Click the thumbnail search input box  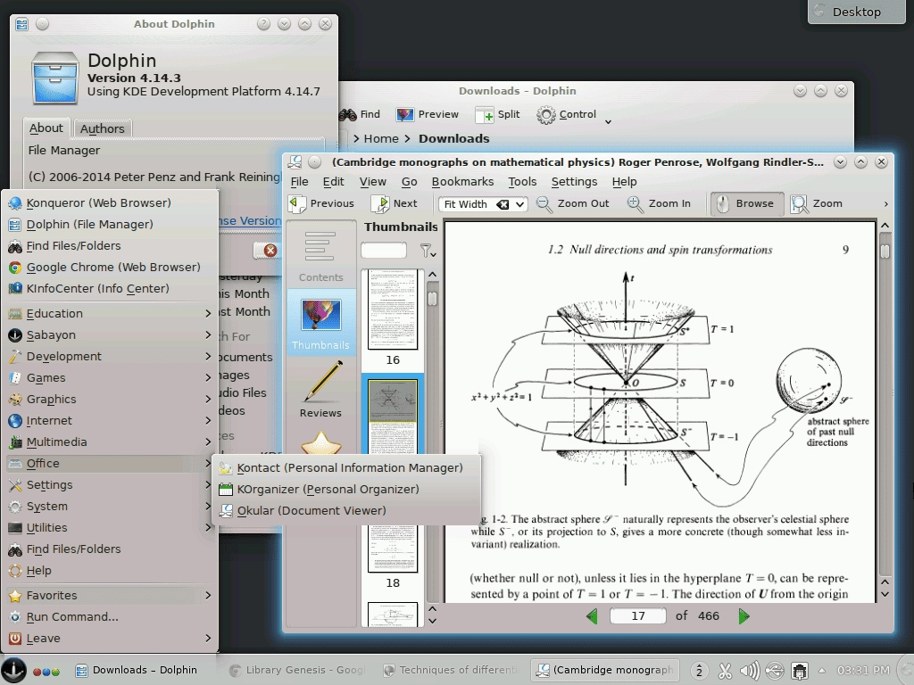pyautogui.click(x=384, y=251)
